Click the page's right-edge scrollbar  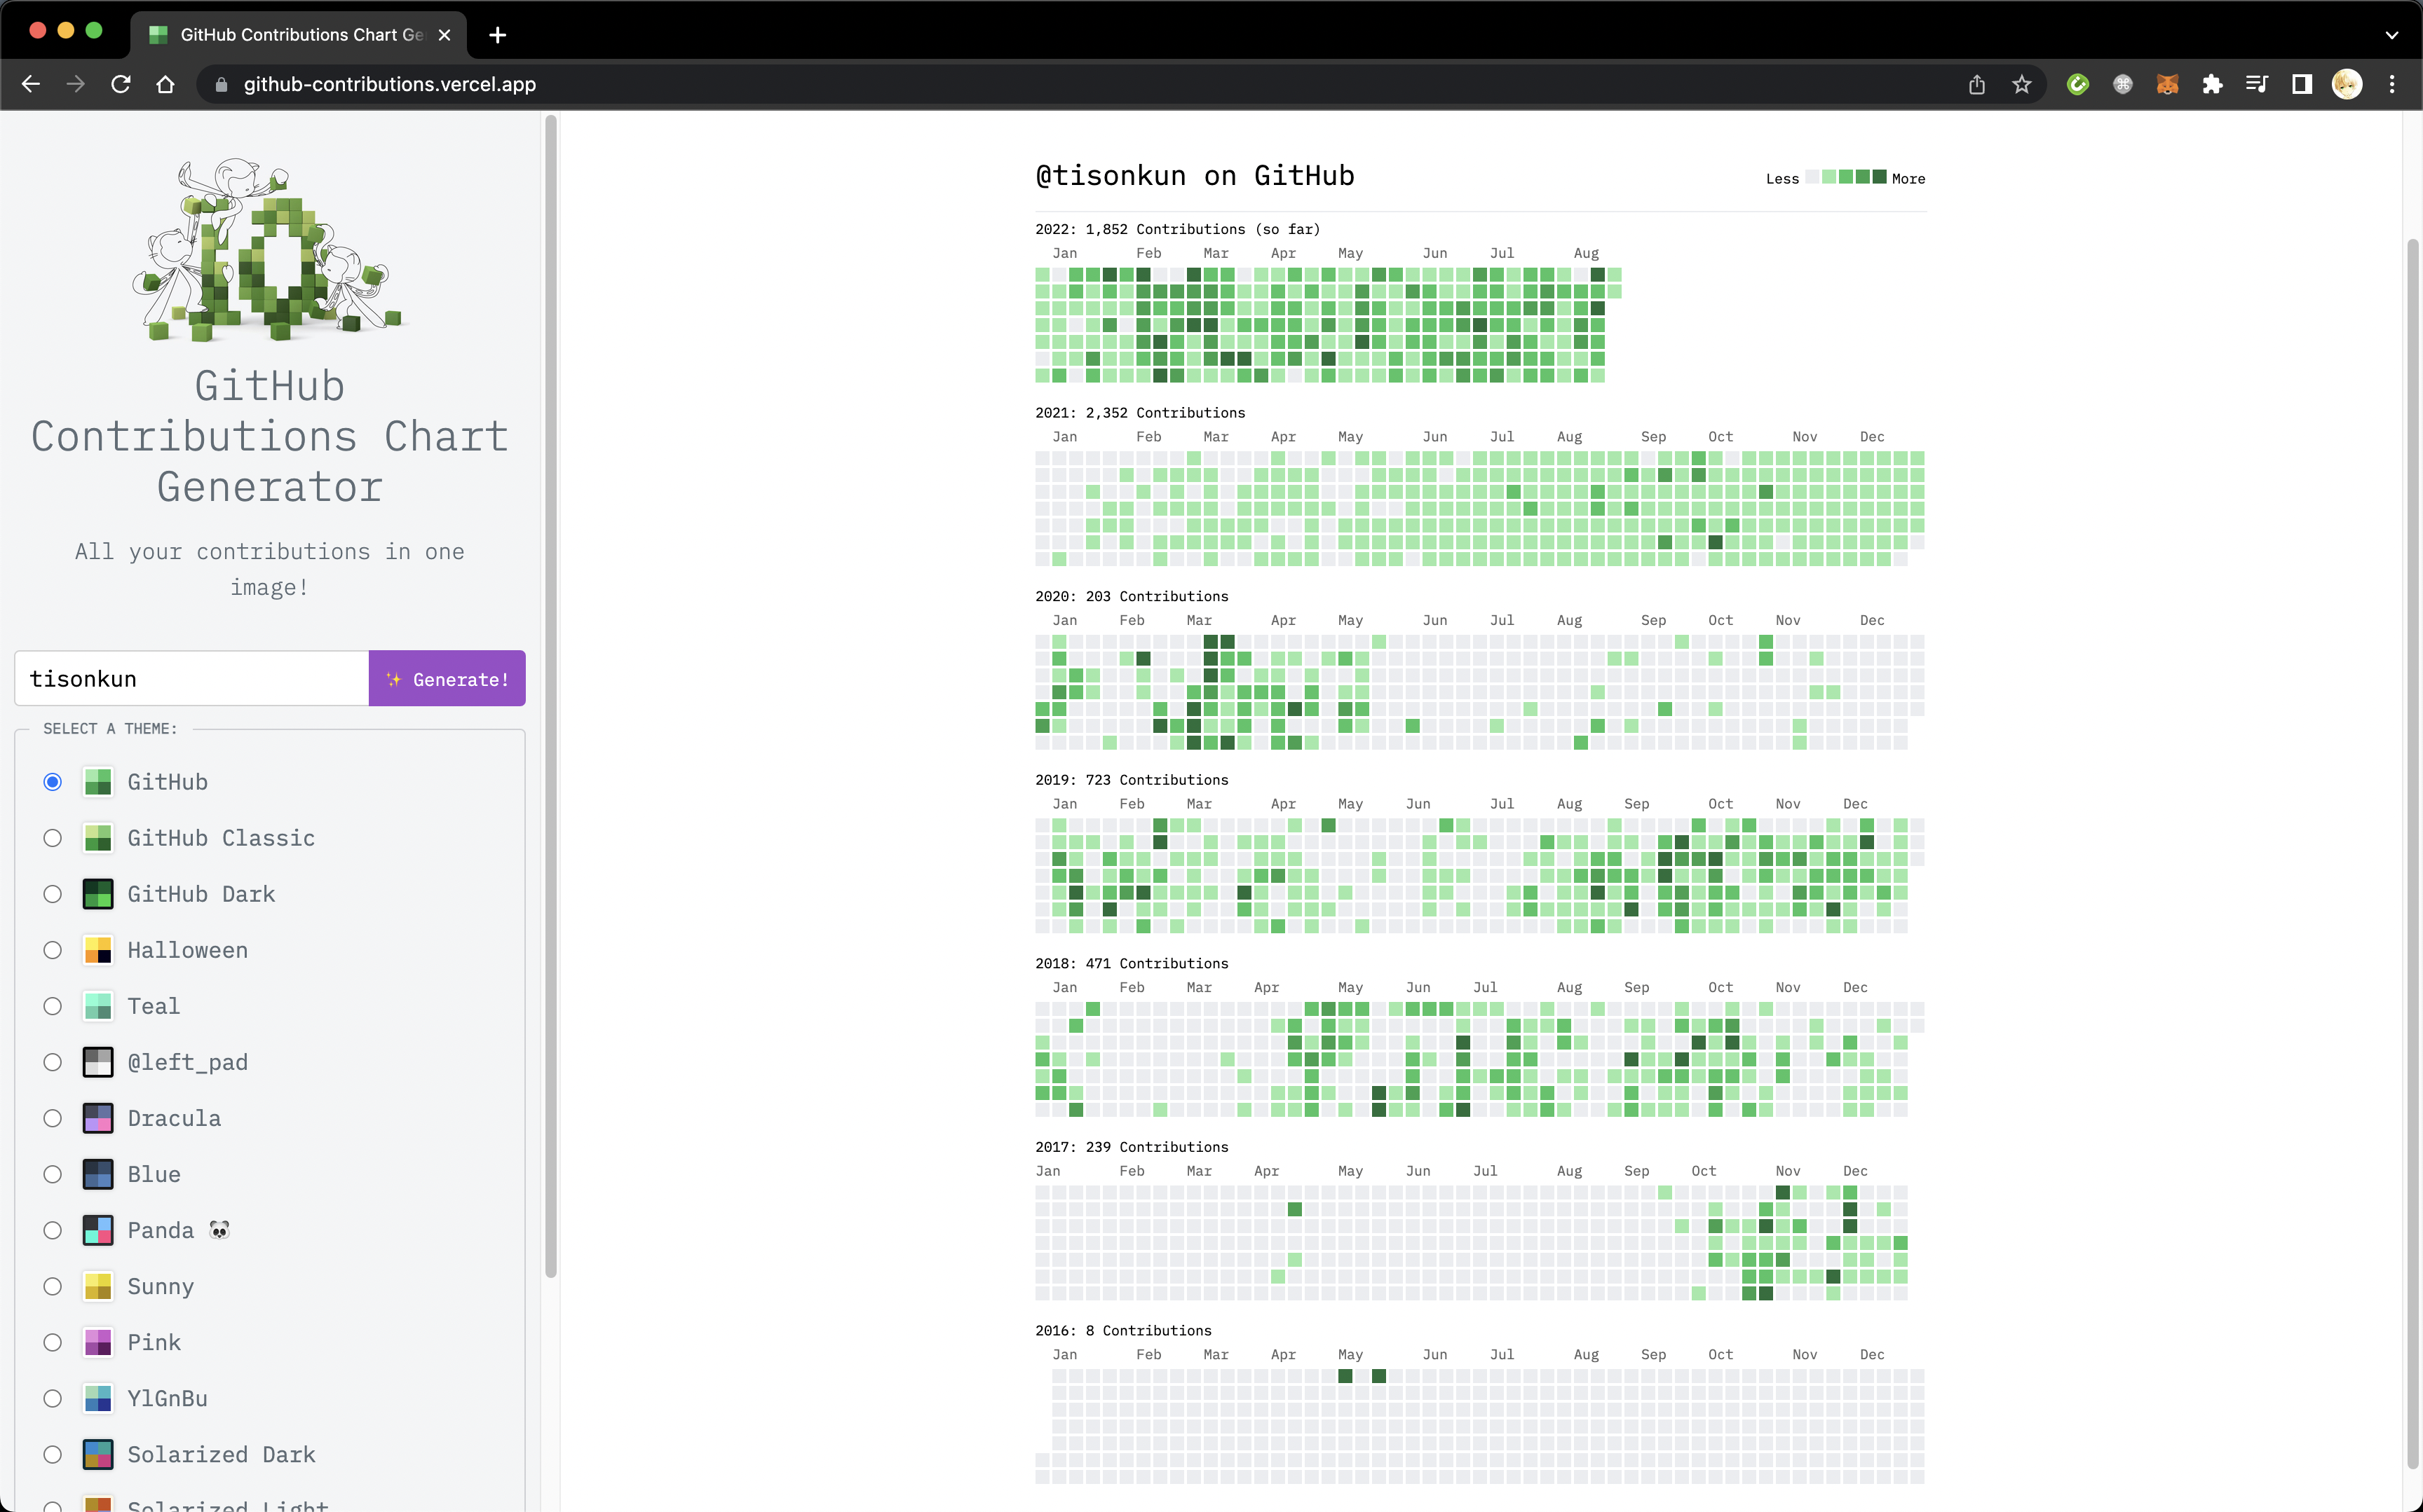point(2413,855)
